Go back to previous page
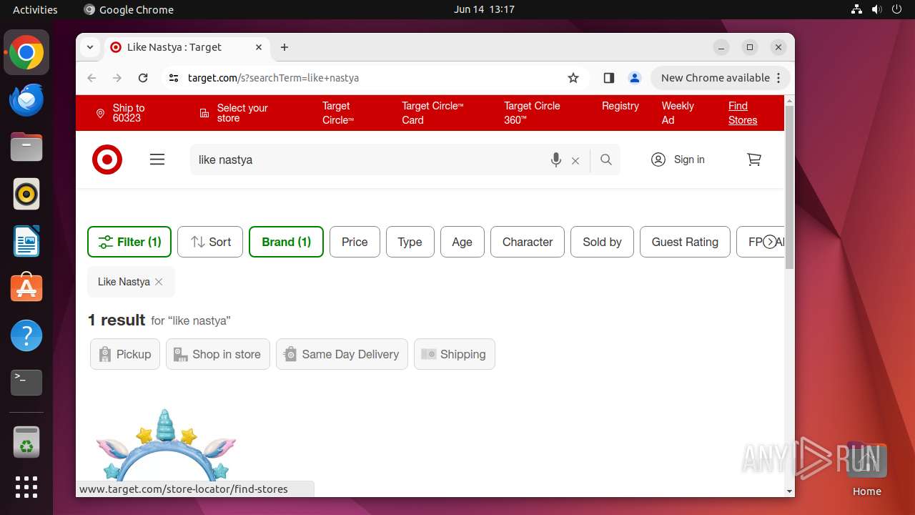Image resolution: width=915 pixels, height=515 pixels. [x=91, y=78]
